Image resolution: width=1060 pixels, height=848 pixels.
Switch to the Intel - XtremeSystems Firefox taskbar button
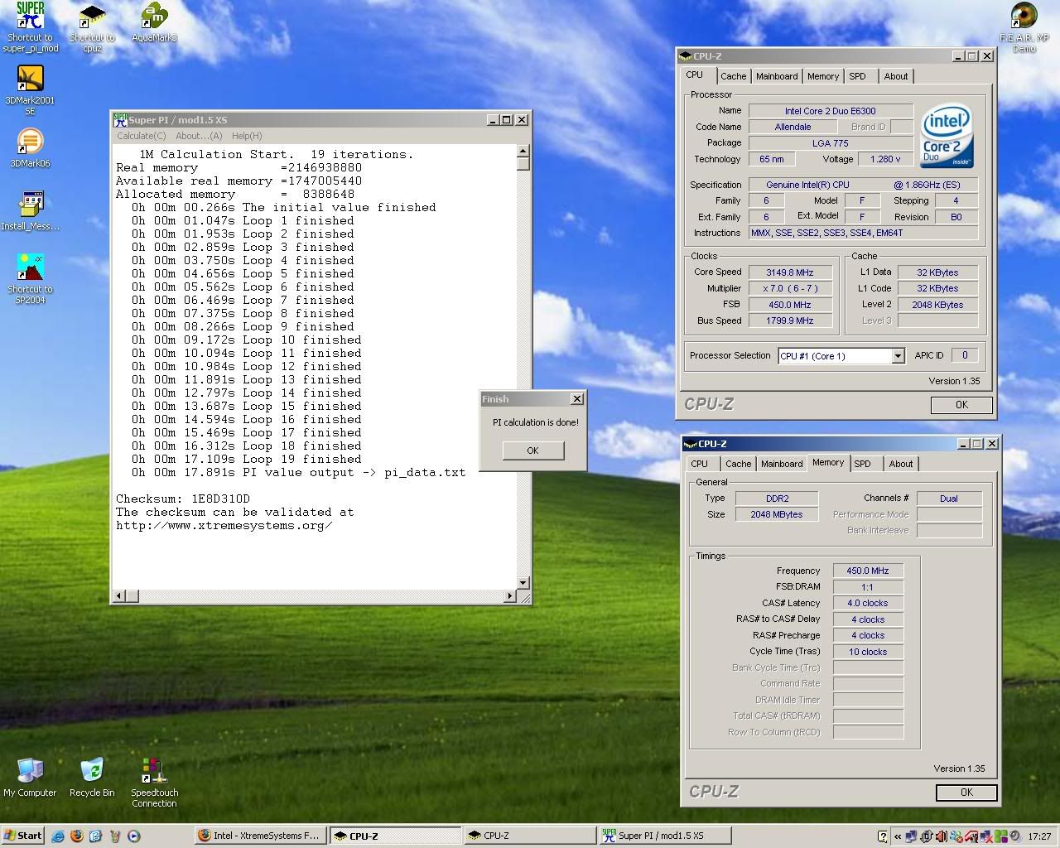click(x=259, y=836)
